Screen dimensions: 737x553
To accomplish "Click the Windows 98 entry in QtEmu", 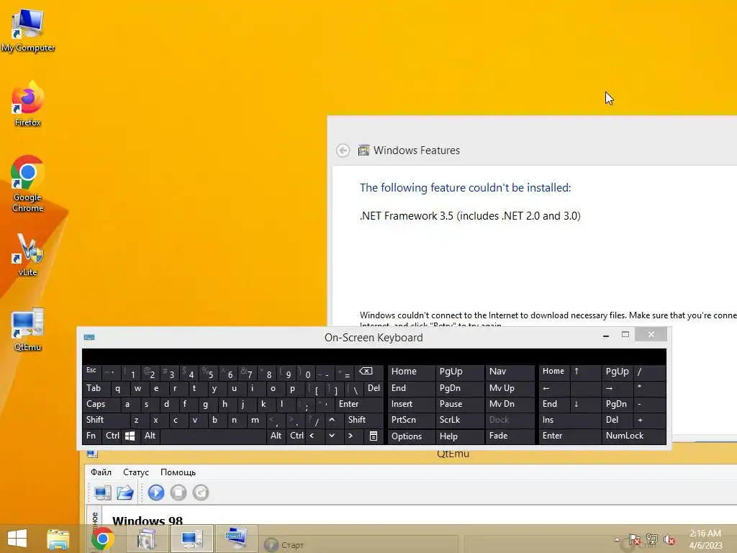I will tap(147, 521).
